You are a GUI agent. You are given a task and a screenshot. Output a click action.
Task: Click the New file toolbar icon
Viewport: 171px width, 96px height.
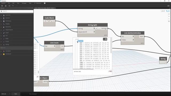tap(2, 6)
